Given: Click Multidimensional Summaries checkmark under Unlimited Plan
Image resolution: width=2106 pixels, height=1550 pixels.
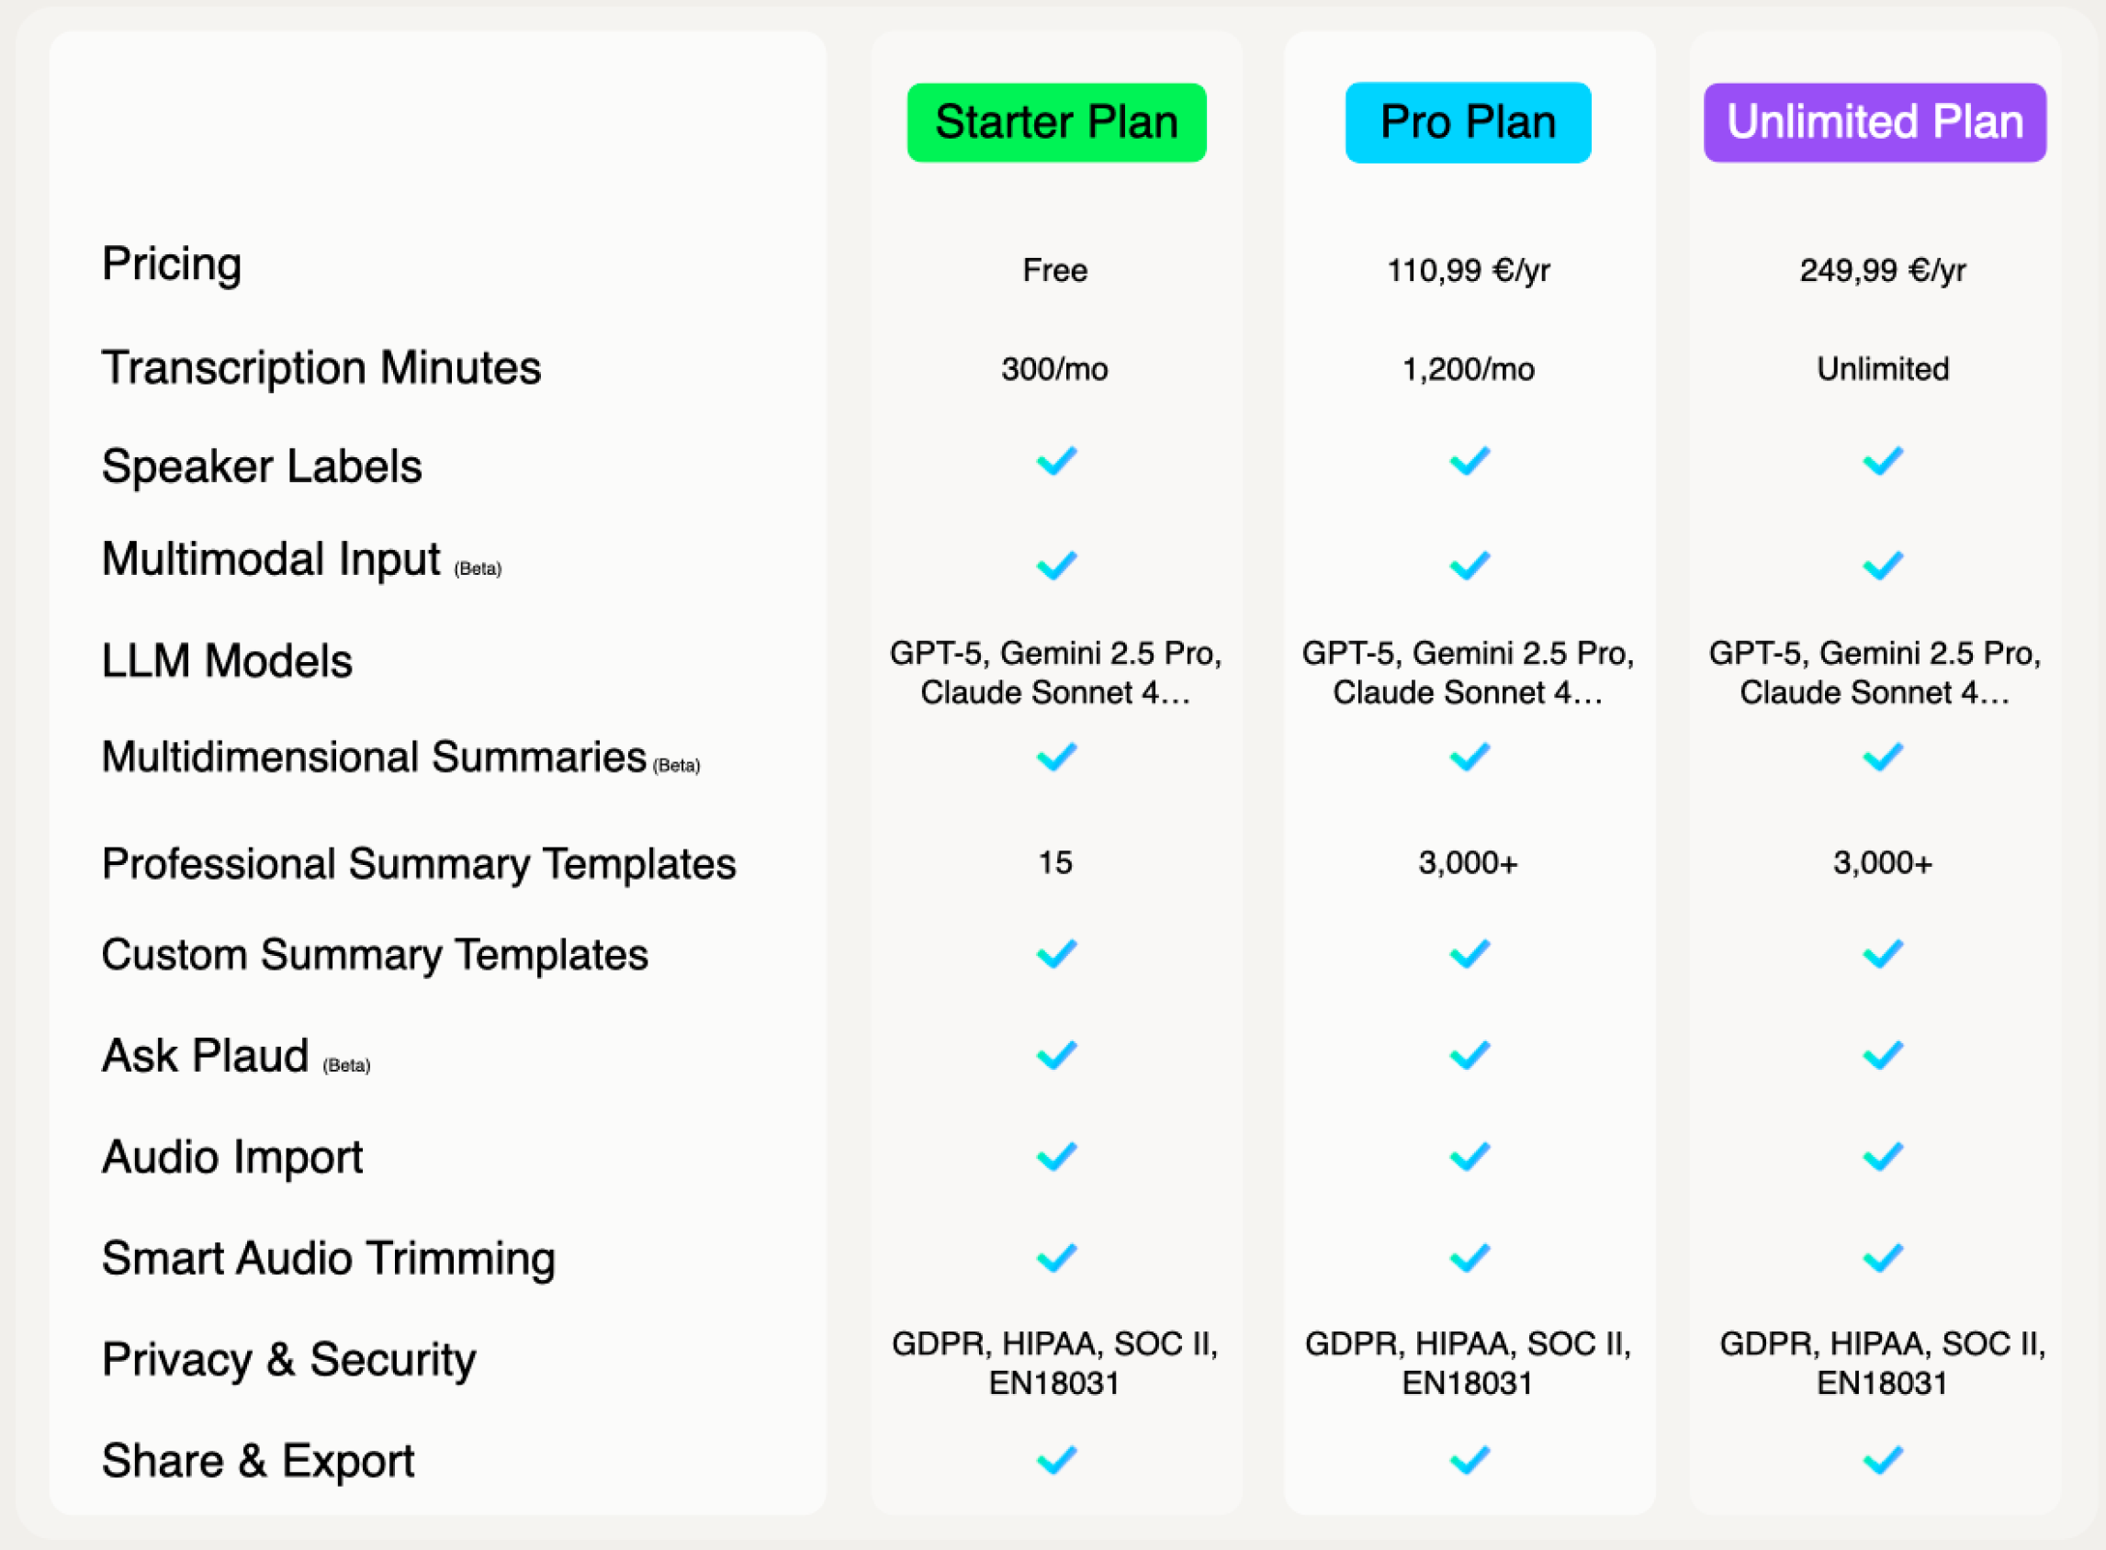Looking at the screenshot, I should [x=1882, y=757].
